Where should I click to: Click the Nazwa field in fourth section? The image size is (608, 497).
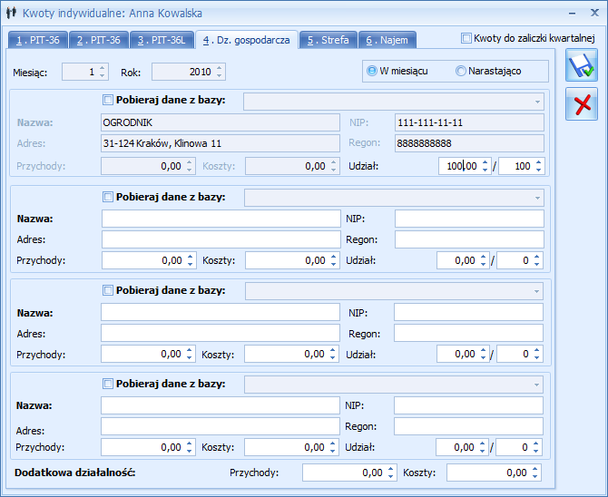(221, 405)
